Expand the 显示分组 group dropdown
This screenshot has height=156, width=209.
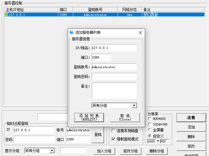[x=52, y=151]
